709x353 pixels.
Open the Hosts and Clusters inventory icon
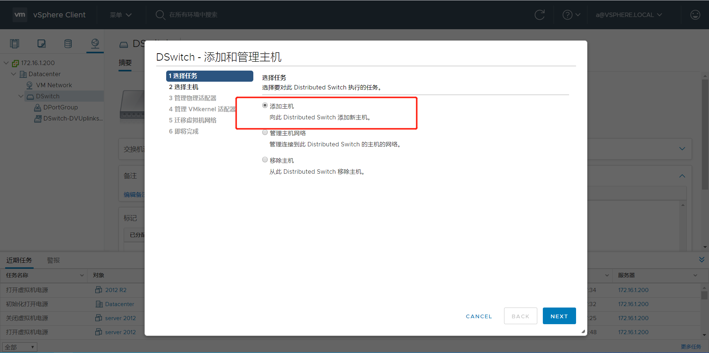pyautogui.click(x=15, y=43)
